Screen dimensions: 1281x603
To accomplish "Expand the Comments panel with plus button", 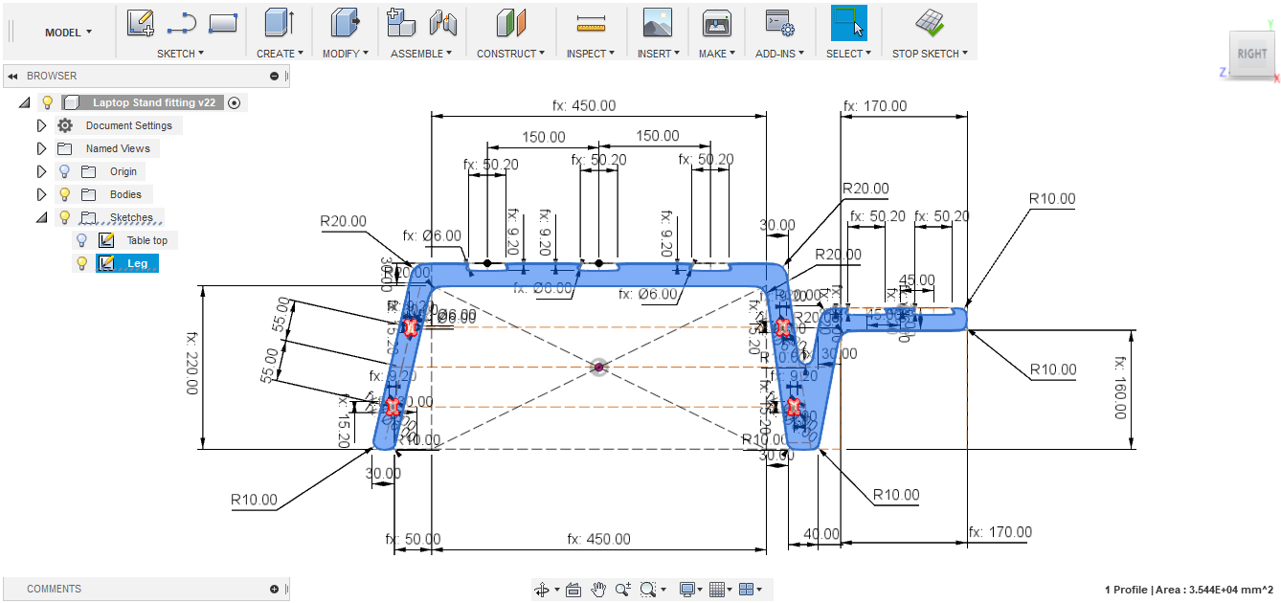I will [274, 589].
